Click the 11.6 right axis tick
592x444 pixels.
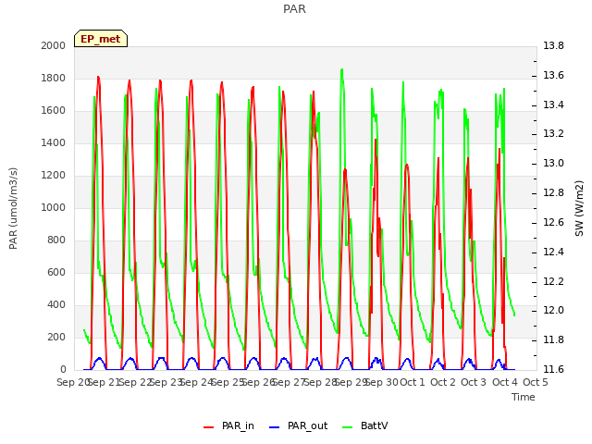click(x=553, y=369)
